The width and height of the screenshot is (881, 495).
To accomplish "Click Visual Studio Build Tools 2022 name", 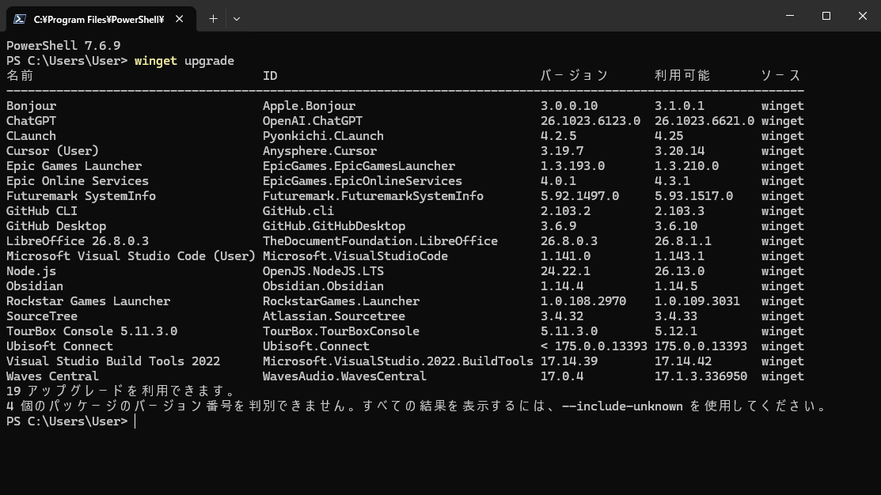I will pos(113,361).
